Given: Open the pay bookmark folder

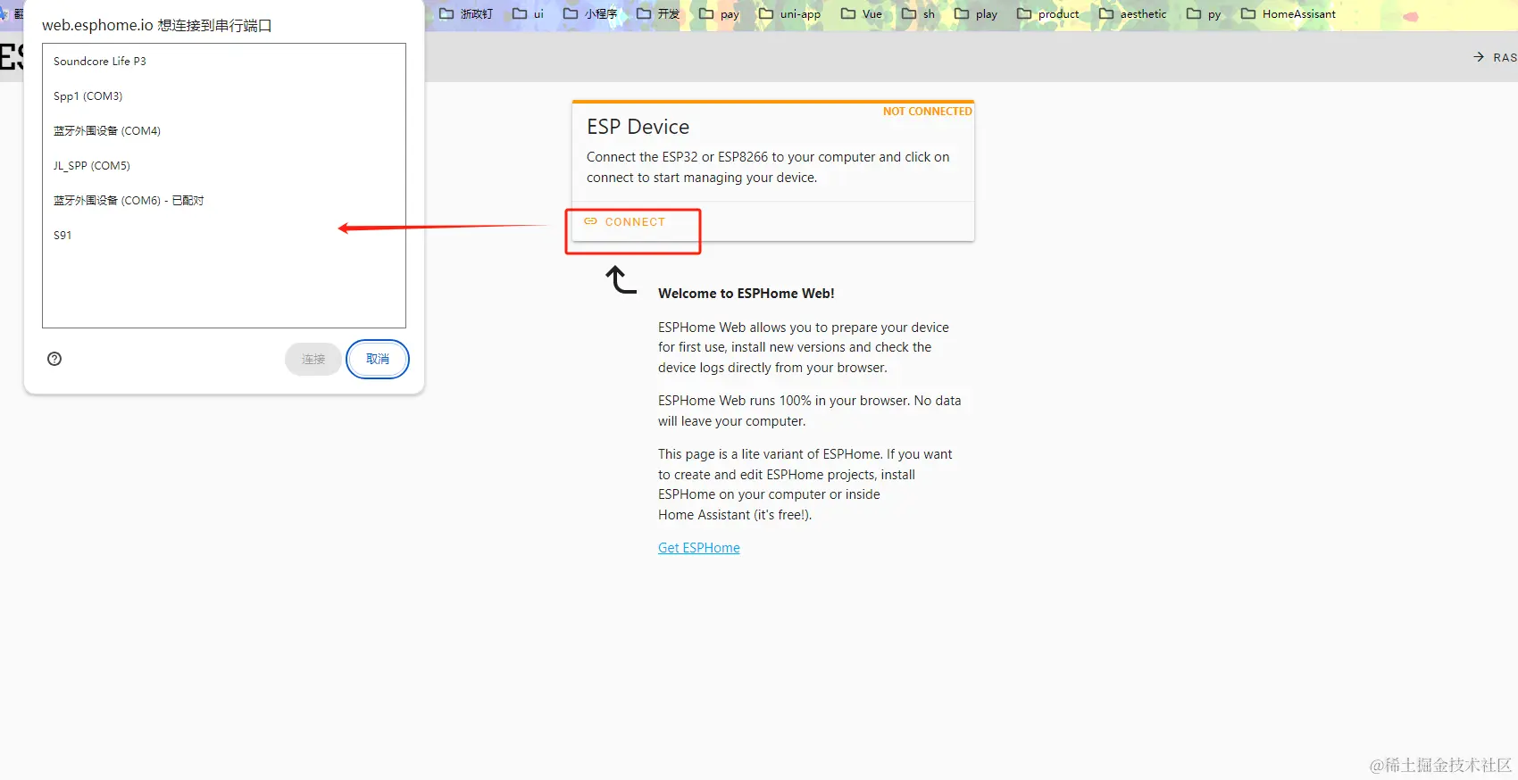Looking at the screenshot, I should pyautogui.click(x=719, y=13).
